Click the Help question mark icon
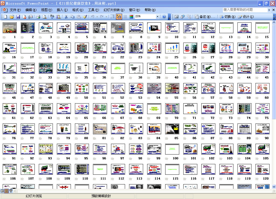276x199 pixels. [x=164, y=17]
